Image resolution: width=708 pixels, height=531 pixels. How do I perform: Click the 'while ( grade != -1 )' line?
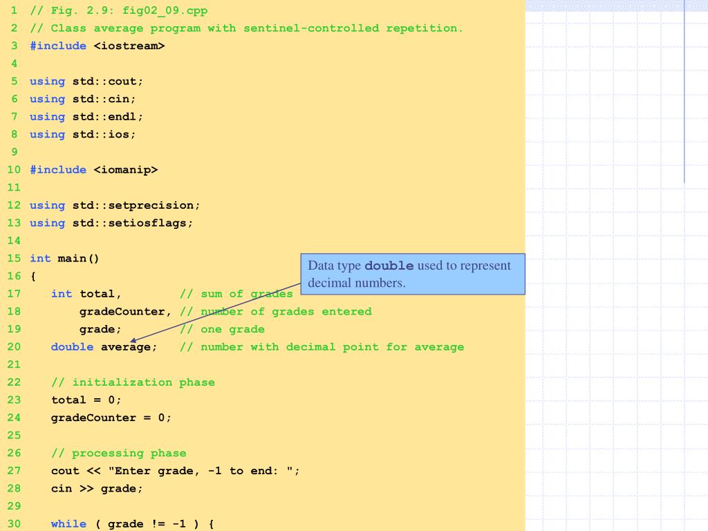132,524
